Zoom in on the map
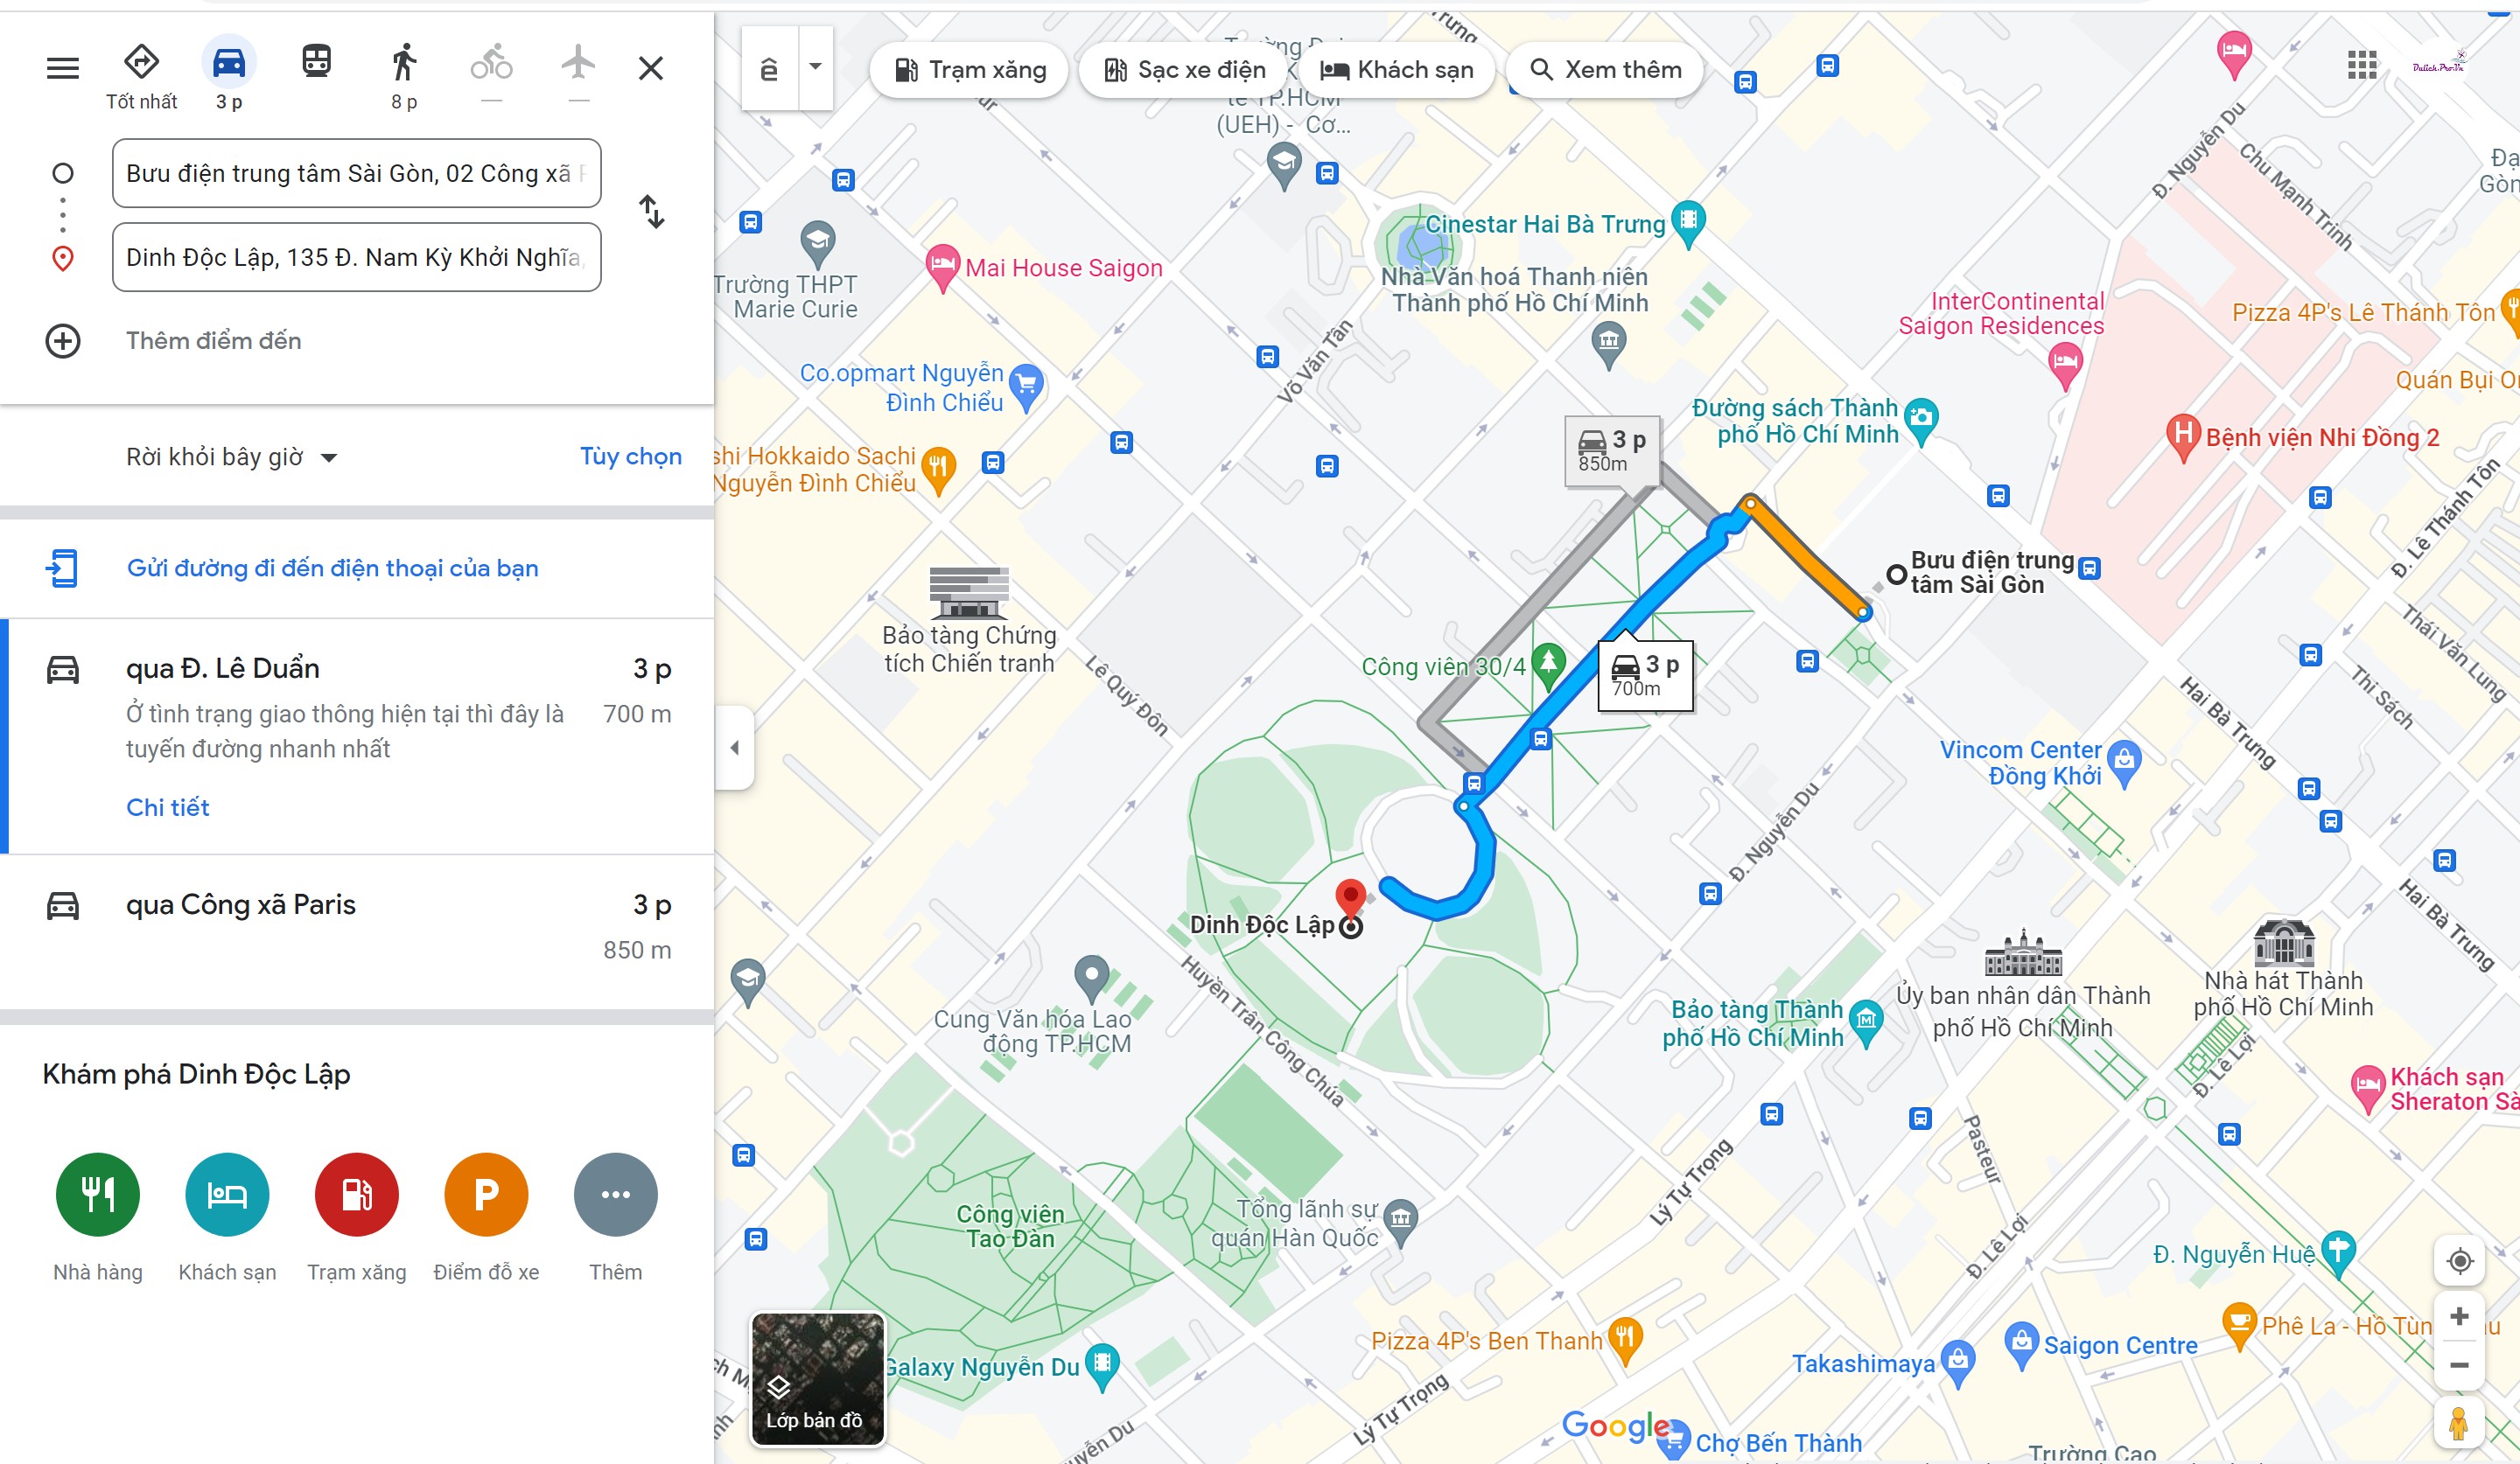 point(2459,1316)
